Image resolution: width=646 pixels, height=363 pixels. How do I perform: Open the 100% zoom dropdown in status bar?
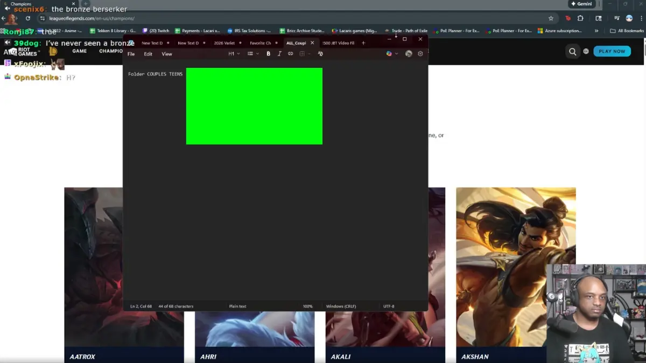[x=307, y=305]
